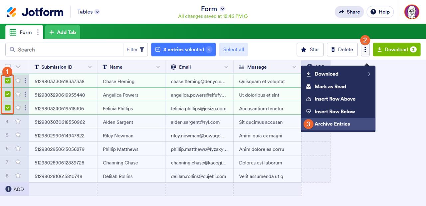Click the refresh icon beside the saved status
Viewport: 426px width, 206px height.
[x=246, y=16]
